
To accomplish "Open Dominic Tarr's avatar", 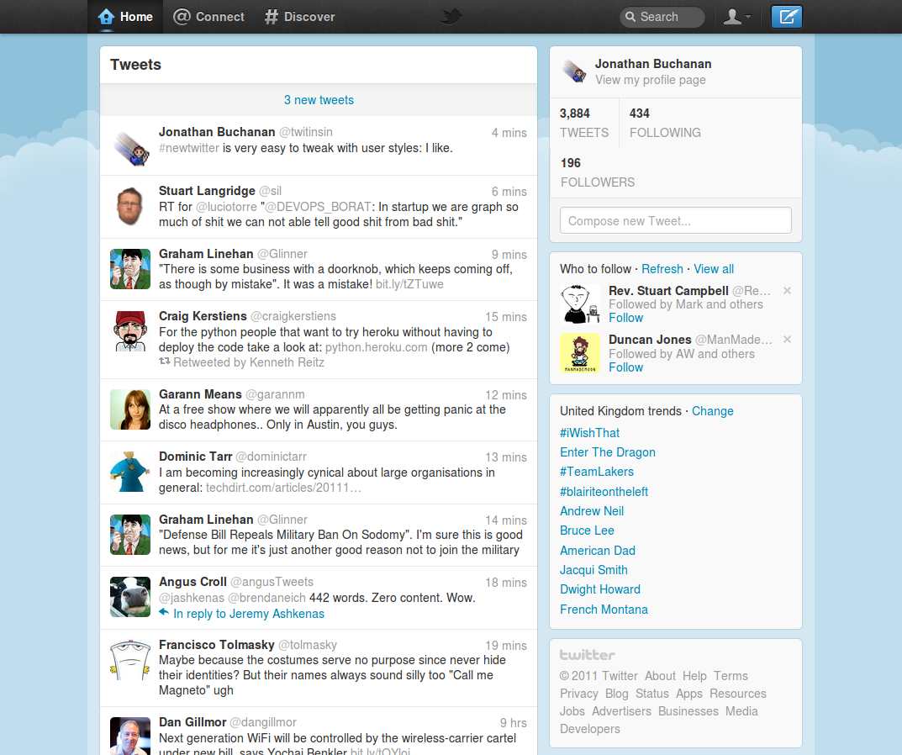I will (x=130, y=472).
